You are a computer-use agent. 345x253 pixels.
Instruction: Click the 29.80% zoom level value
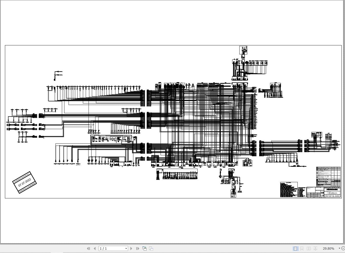tap(329, 248)
